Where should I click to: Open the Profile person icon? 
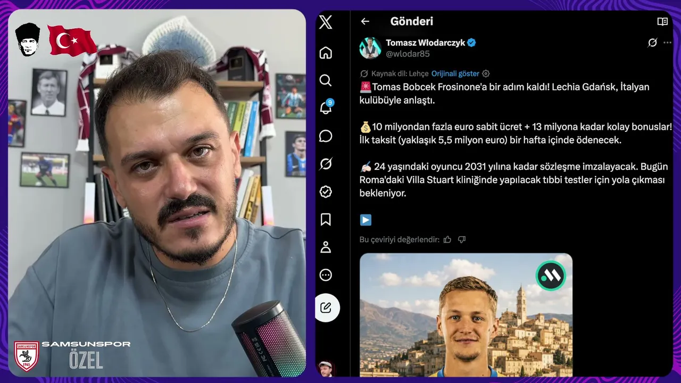(326, 247)
